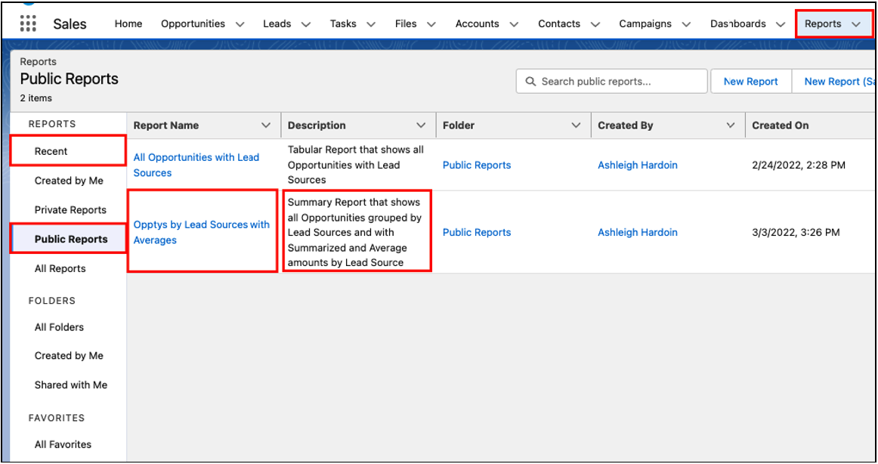The width and height of the screenshot is (878, 464).
Task: Open the Dashboards nav dropdown
Action: pos(781,23)
